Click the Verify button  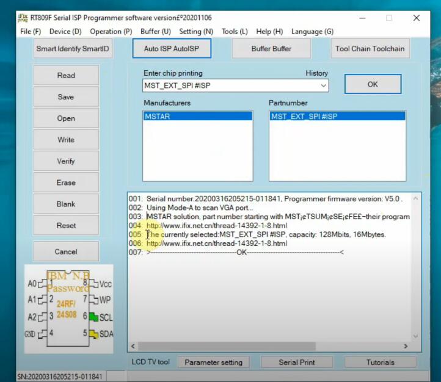pos(66,161)
